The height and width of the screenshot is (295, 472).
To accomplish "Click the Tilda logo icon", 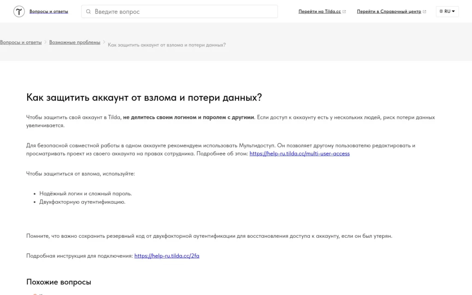I will pos(19,12).
